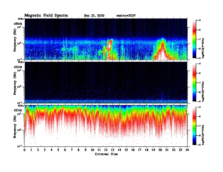Click the "Magnetic Field Spectra" title
Image resolution: width=223 pixels, height=172 pixels.
click(46, 15)
